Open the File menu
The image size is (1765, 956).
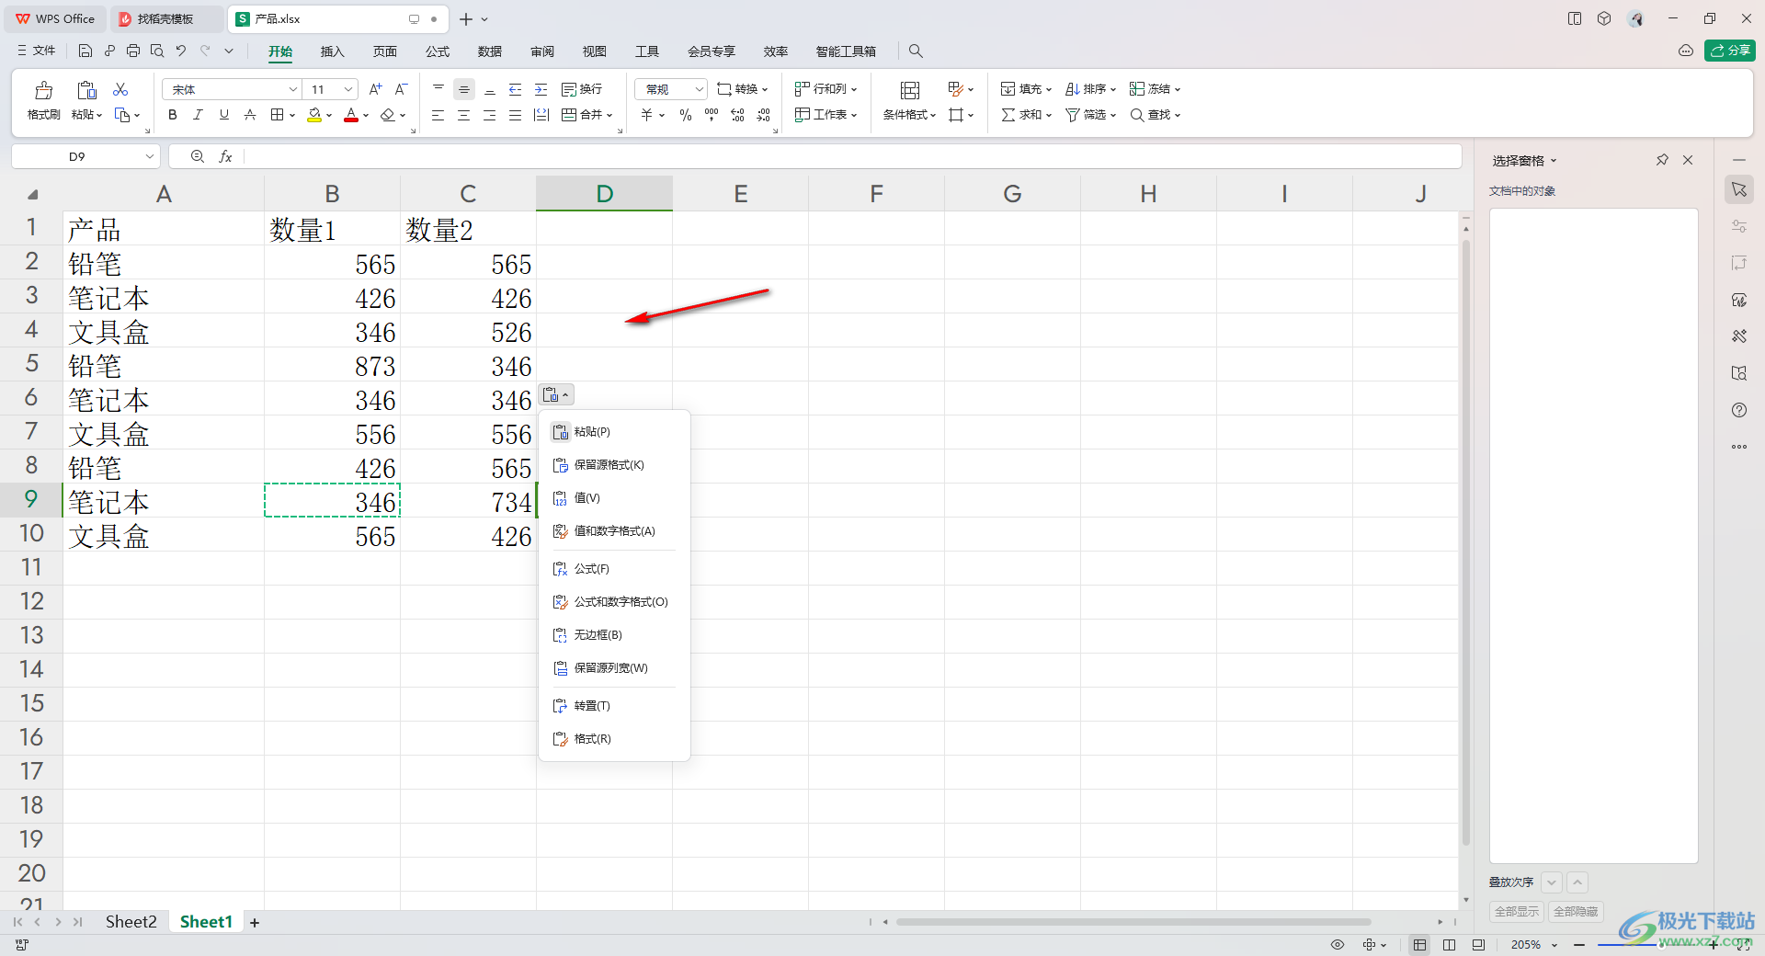(x=37, y=51)
